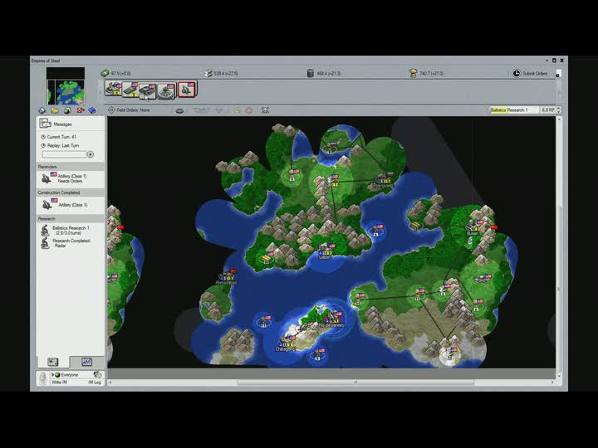Click the gold food resource icon
598x448 pixels.
(x=413, y=73)
